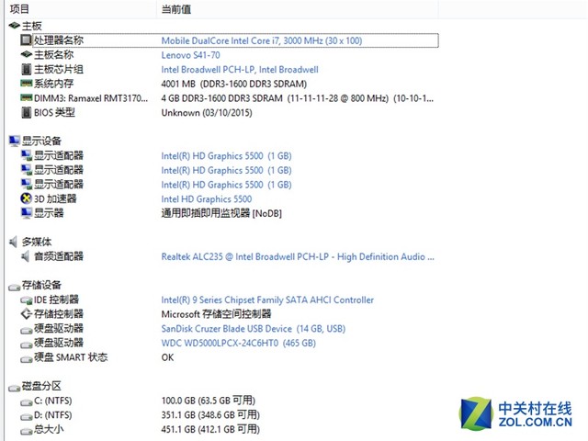Select the 存储控制器 row label
The height and width of the screenshot is (441, 588).
[x=59, y=313]
